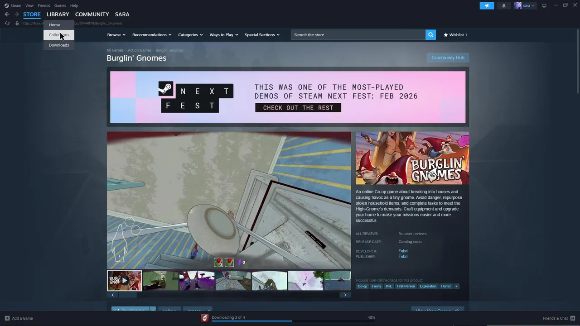Viewport: 580px width, 326px height.
Task: Switch to the COMMUNITY tab
Action: pos(92,14)
